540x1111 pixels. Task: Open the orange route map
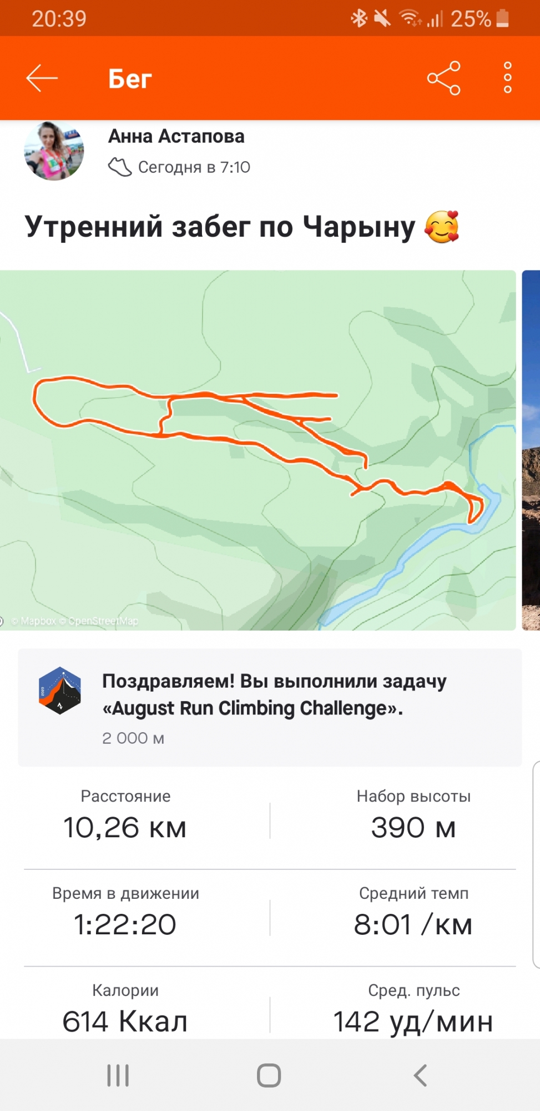click(x=258, y=450)
